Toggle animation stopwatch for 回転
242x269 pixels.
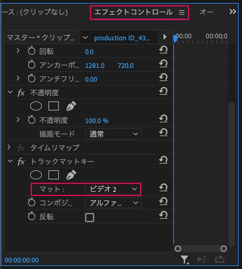click(x=32, y=51)
